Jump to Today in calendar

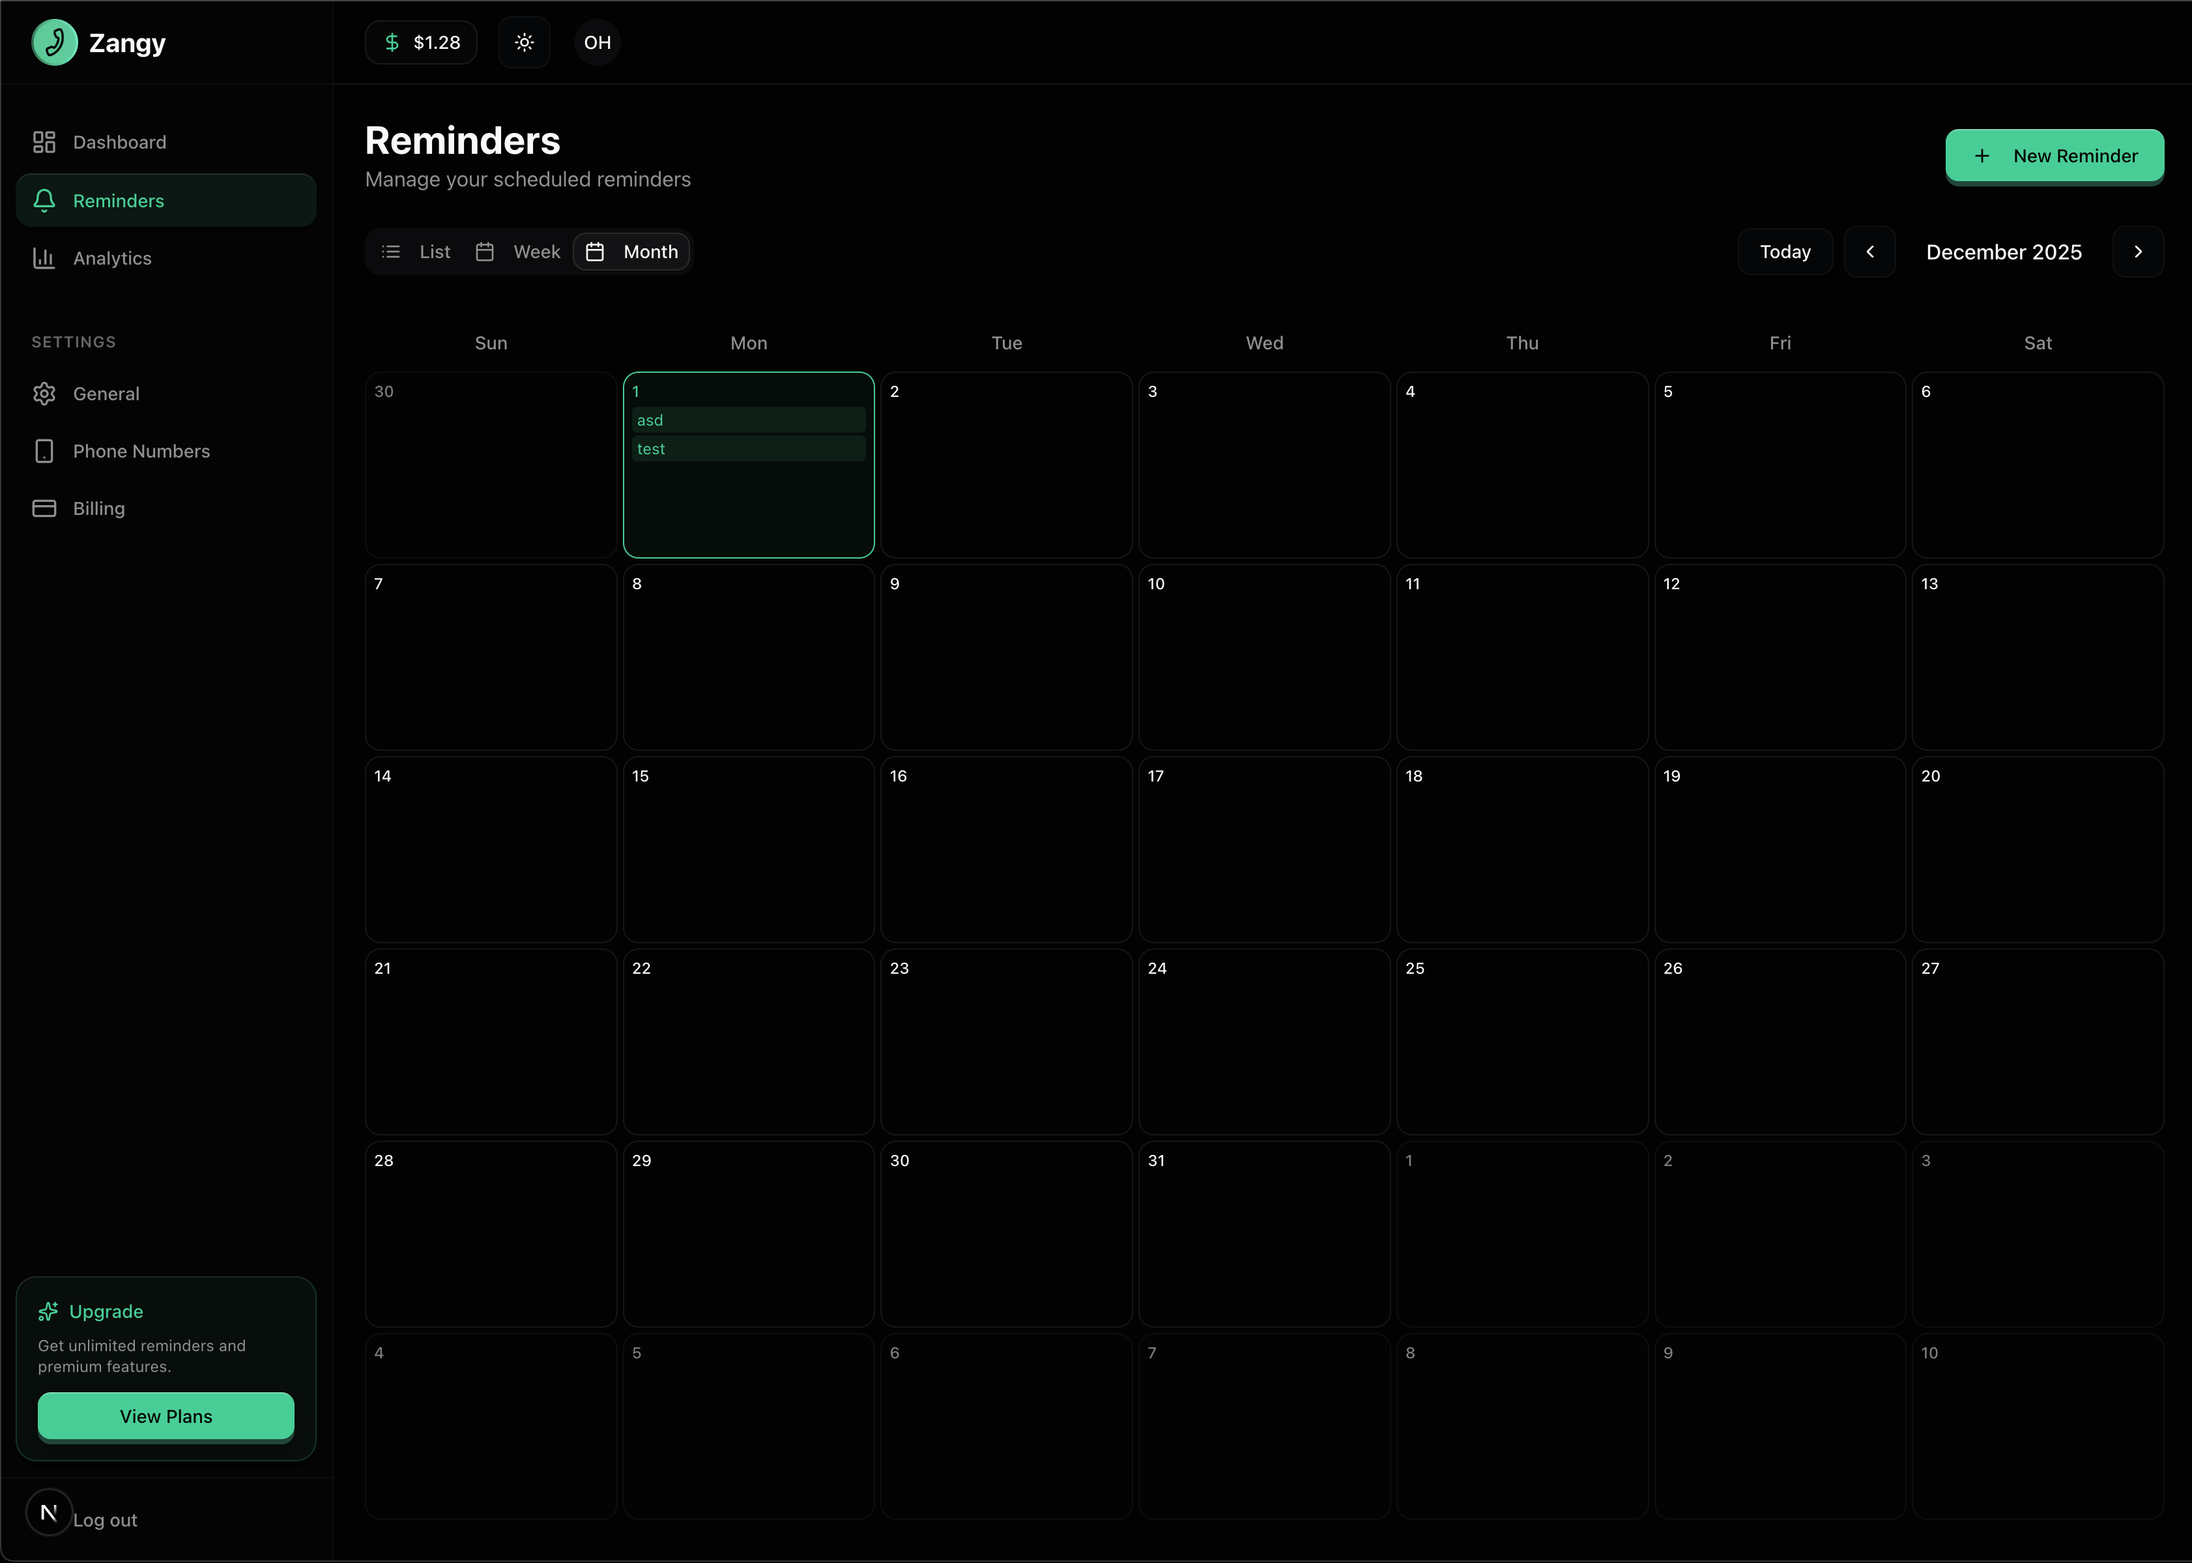1785,251
